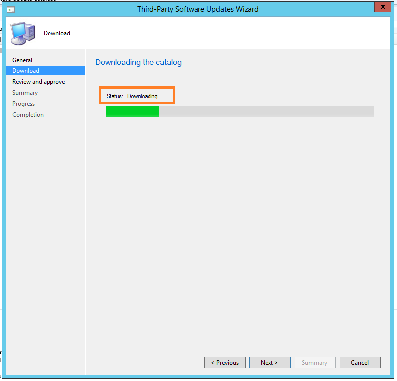This screenshot has width=397, height=381.
Task: Advance with the Next button
Action: click(270, 363)
